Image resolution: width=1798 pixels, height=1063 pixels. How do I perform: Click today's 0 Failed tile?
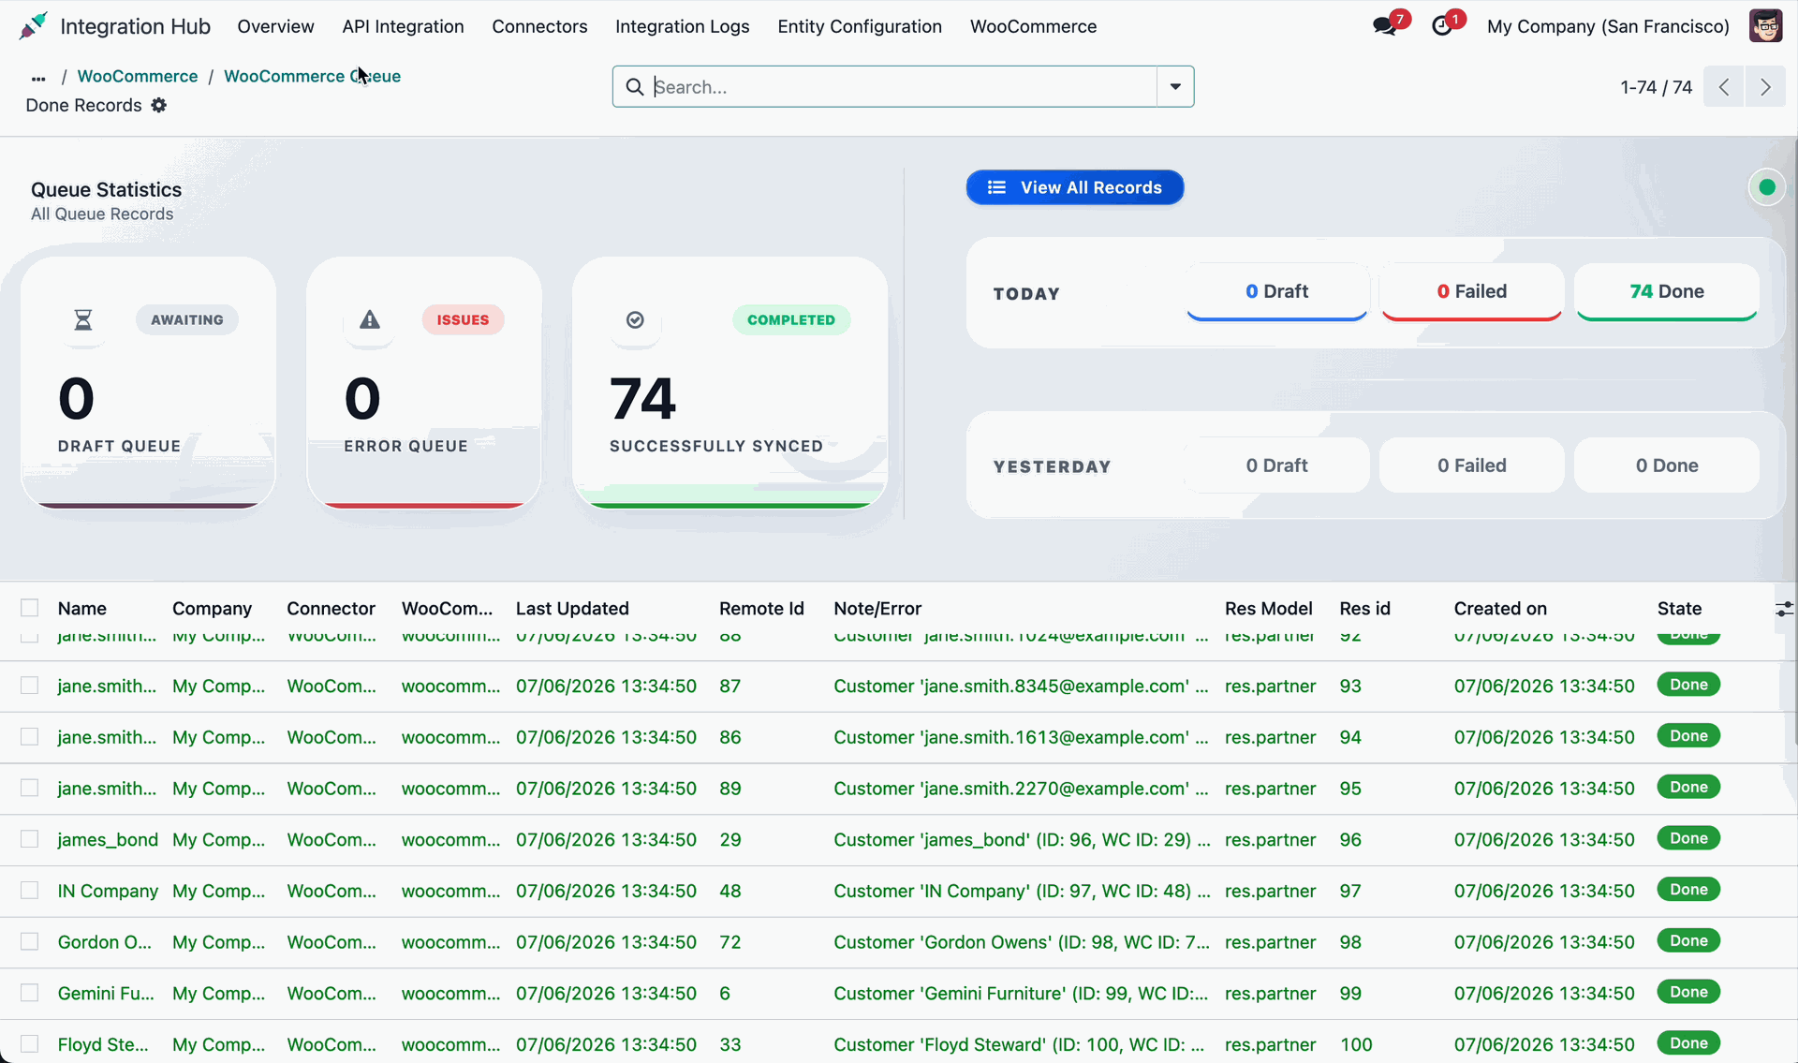point(1471,291)
